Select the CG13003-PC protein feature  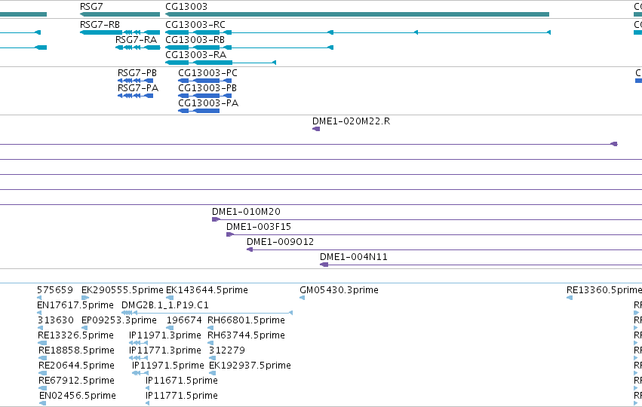(204, 81)
